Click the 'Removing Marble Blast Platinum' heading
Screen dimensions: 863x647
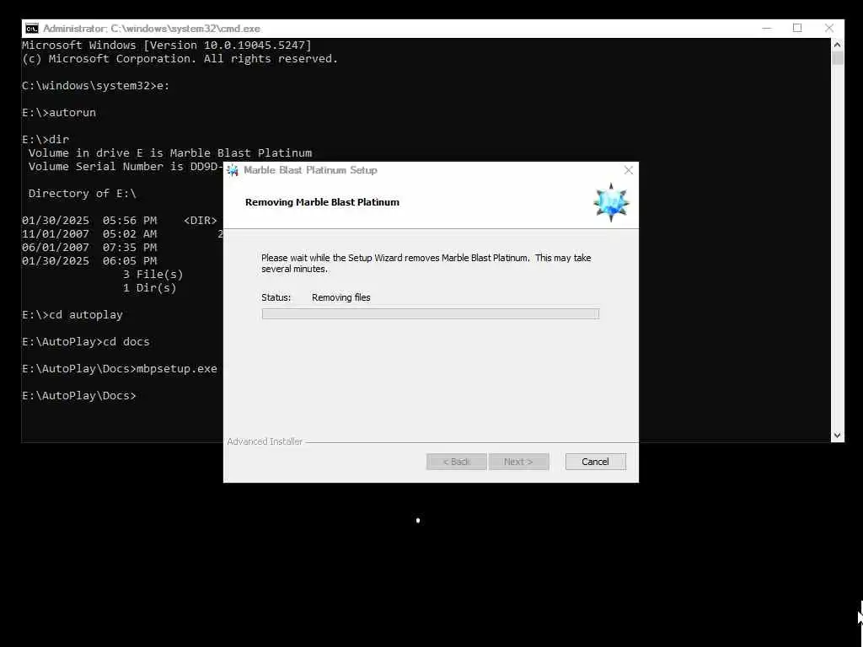[322, 202]
